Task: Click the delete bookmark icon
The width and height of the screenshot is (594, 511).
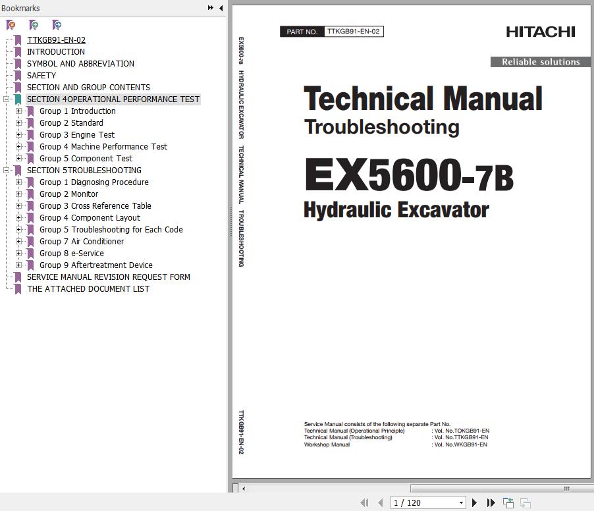Action: (x=11, y=25)
